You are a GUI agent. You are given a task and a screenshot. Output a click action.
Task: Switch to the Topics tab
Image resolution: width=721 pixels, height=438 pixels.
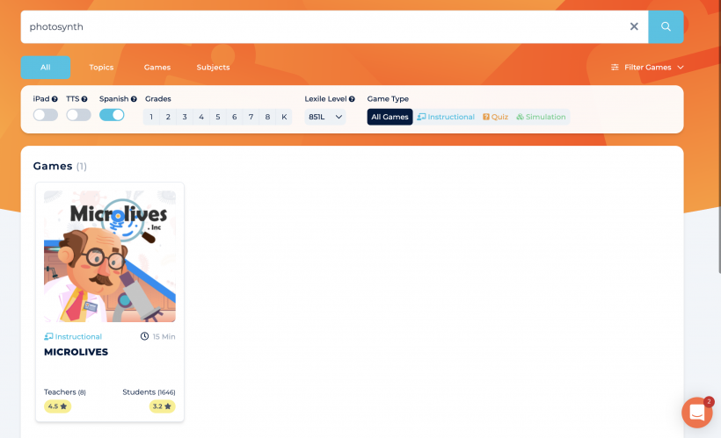(101, 68)
